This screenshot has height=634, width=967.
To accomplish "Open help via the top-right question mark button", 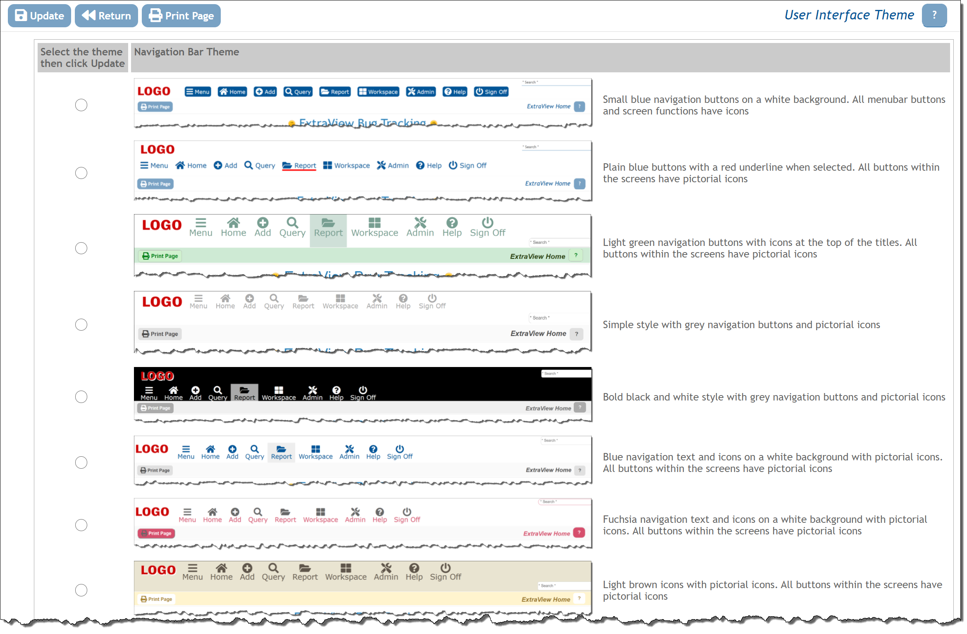I will [934, 15].
